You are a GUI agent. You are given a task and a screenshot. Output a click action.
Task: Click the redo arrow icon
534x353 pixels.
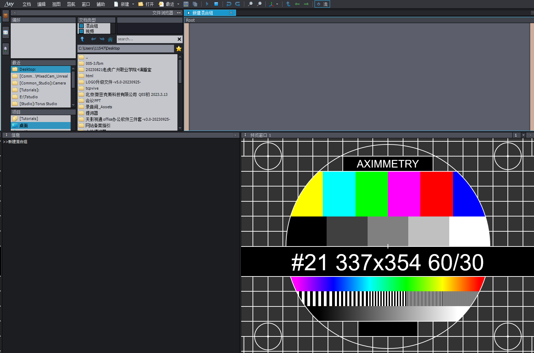point(238,4)
